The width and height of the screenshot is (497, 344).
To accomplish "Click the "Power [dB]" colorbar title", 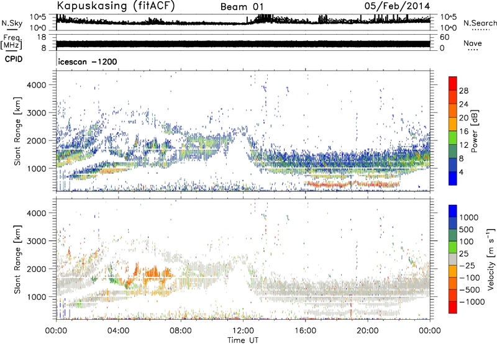I will [474, 131].
